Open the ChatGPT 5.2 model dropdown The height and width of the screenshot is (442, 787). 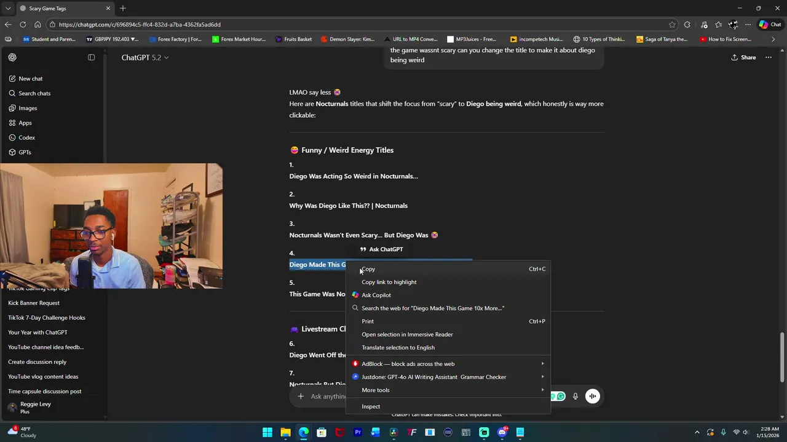tap(145, 57)
